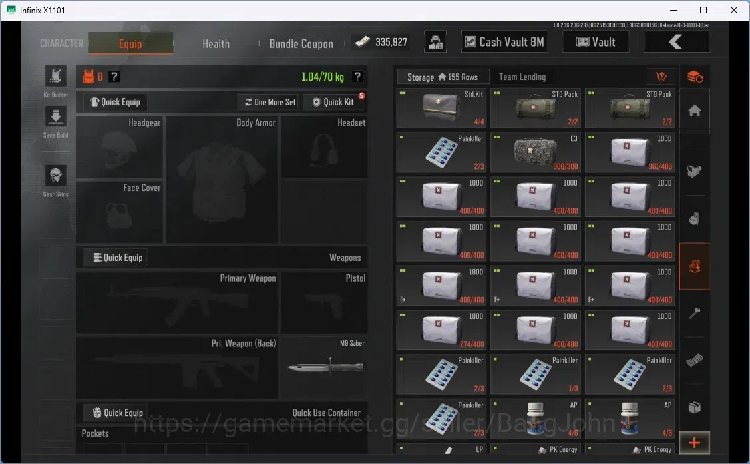750x464 pixels.
Task: Click the character profile icon beside cash balance
Action: (435, 42)
